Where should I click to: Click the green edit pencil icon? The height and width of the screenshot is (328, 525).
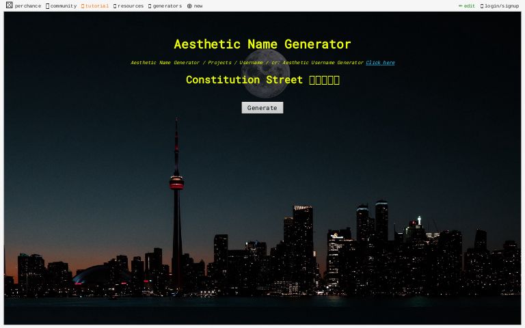coord(460,6)
